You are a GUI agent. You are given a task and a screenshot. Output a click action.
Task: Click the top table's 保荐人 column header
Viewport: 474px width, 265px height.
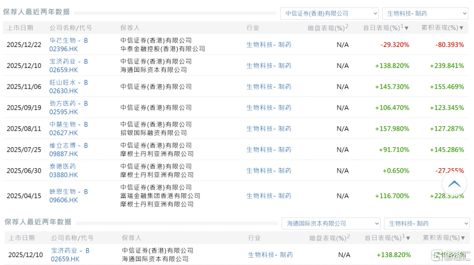click(130, 28)
